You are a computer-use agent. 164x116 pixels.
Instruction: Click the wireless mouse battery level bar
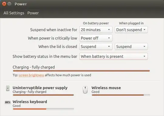click(121, 95)
